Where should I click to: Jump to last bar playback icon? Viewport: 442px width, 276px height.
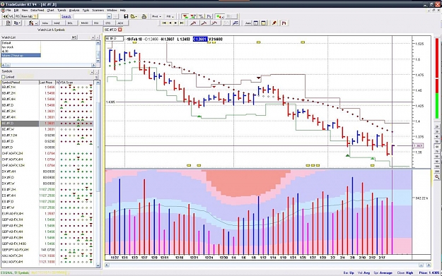coord(182,23)
